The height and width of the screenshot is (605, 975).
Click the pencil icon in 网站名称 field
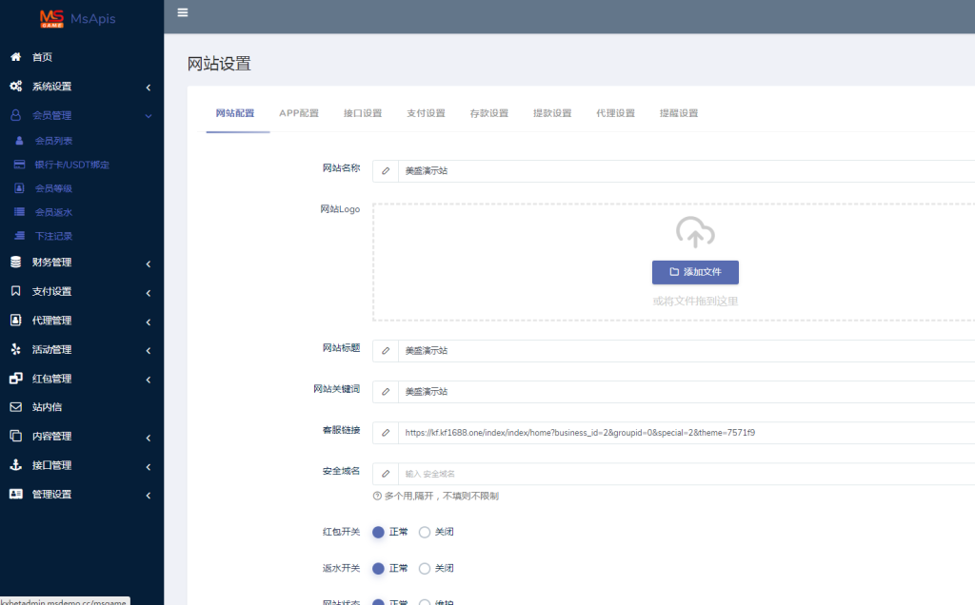tap(386, 171)
